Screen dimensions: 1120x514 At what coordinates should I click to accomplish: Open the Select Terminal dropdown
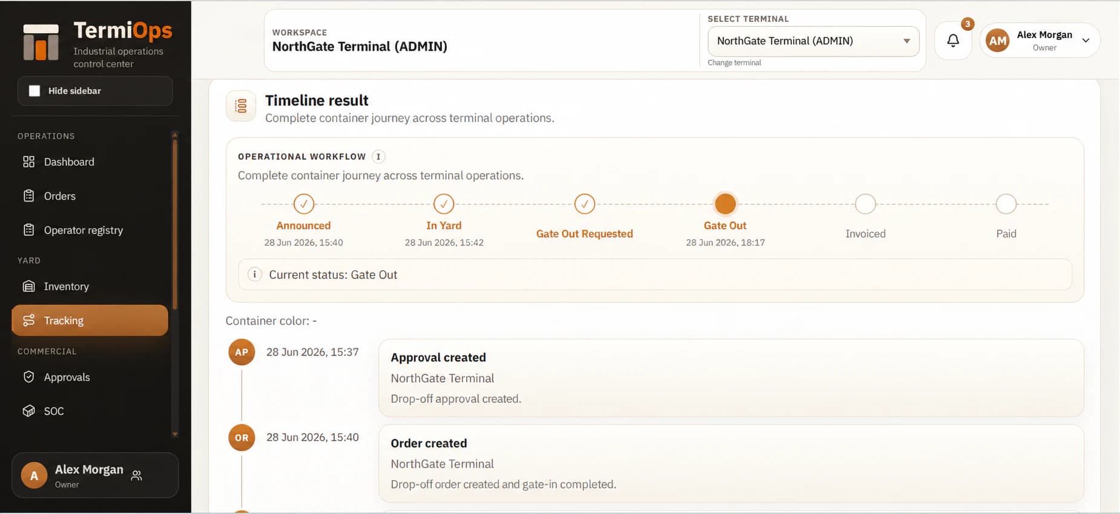pyautogui.click(x=813, y=41)
